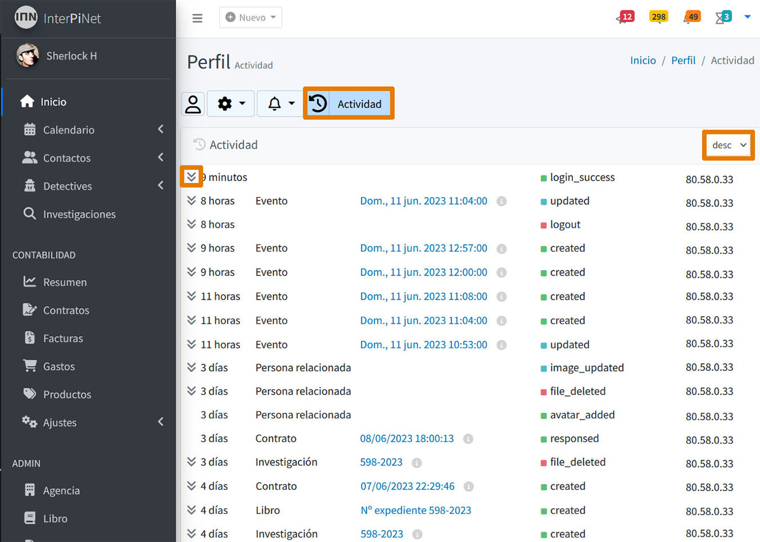Screen dimensions: 760x542
Task: Toggle the sidebar with the hamburger menu icon
Action: coord(197,18)
